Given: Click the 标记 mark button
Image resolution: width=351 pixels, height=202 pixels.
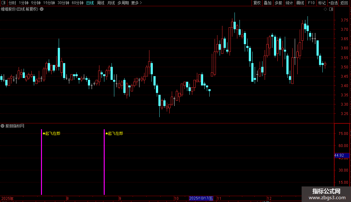Looking at the screenshot, I should [x=322, y=3].
